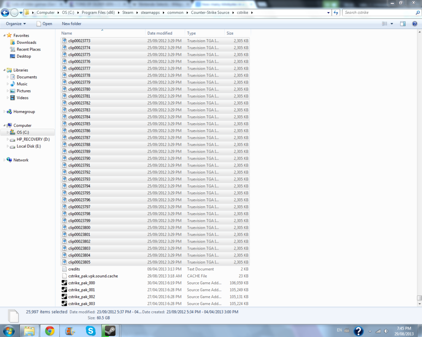The image size is (422, 337).
Task: Click the volume icon in system tray
Action: click(387, 331)
